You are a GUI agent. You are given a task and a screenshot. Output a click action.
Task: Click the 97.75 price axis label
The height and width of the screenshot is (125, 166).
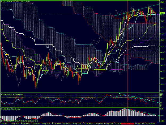point(162,27)
